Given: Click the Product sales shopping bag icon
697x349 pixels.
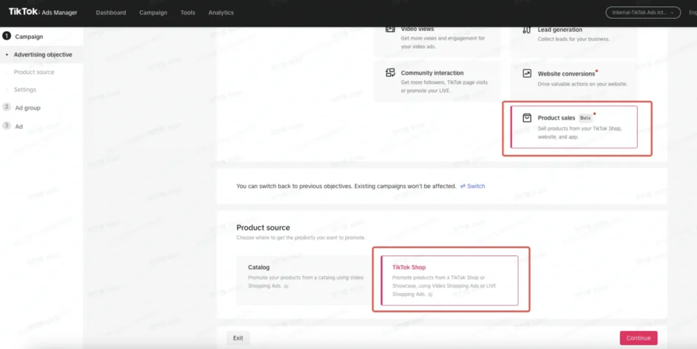Looking at the screenshot, I should click(x=527, y=118).
